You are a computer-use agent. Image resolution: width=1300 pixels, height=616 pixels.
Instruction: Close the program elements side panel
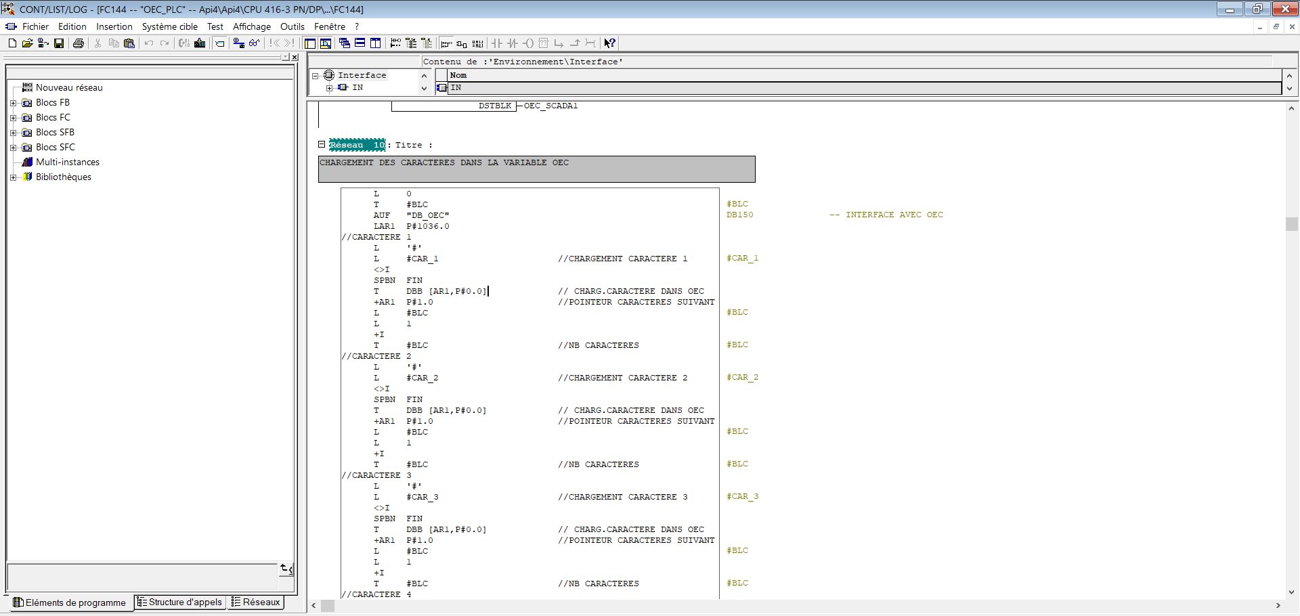(x=295, y=58)
